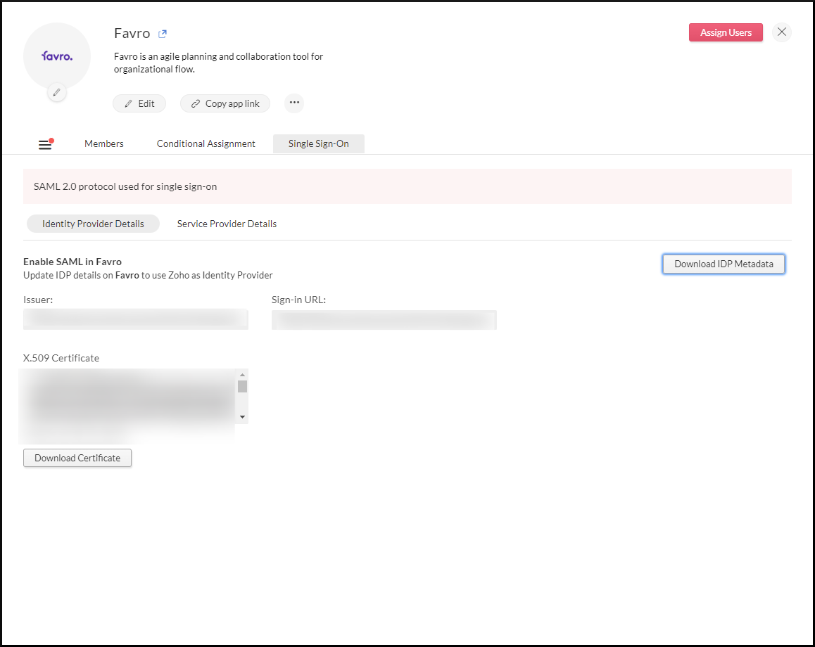Close the Favro app panel
Viewport: 815px width, 647px height.
tap(781, 32)
